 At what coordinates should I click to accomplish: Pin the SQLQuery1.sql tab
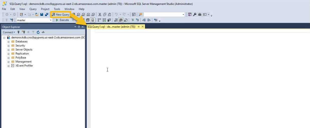tap(138, 27)
